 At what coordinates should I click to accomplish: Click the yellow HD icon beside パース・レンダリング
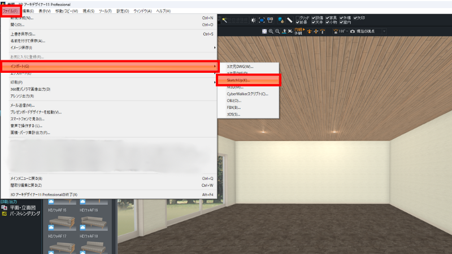pyautogui.click(x=4, y=214)
